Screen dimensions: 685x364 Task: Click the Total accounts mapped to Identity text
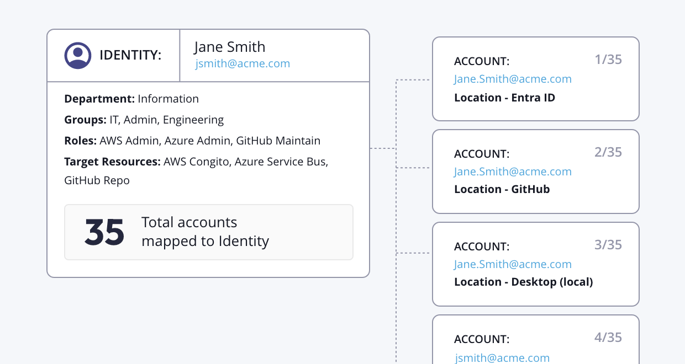click(205, 232)
